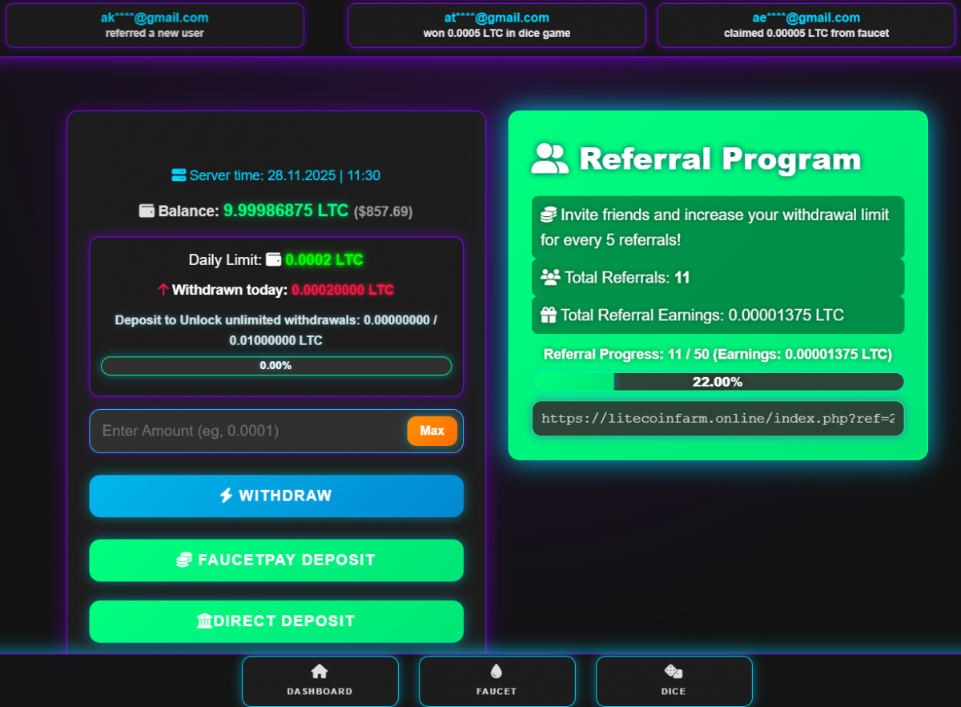Choose the Direct Deposit button
The height and width of the screenshot is (707, 961).
pyautogui.click(x=276, y=621)
